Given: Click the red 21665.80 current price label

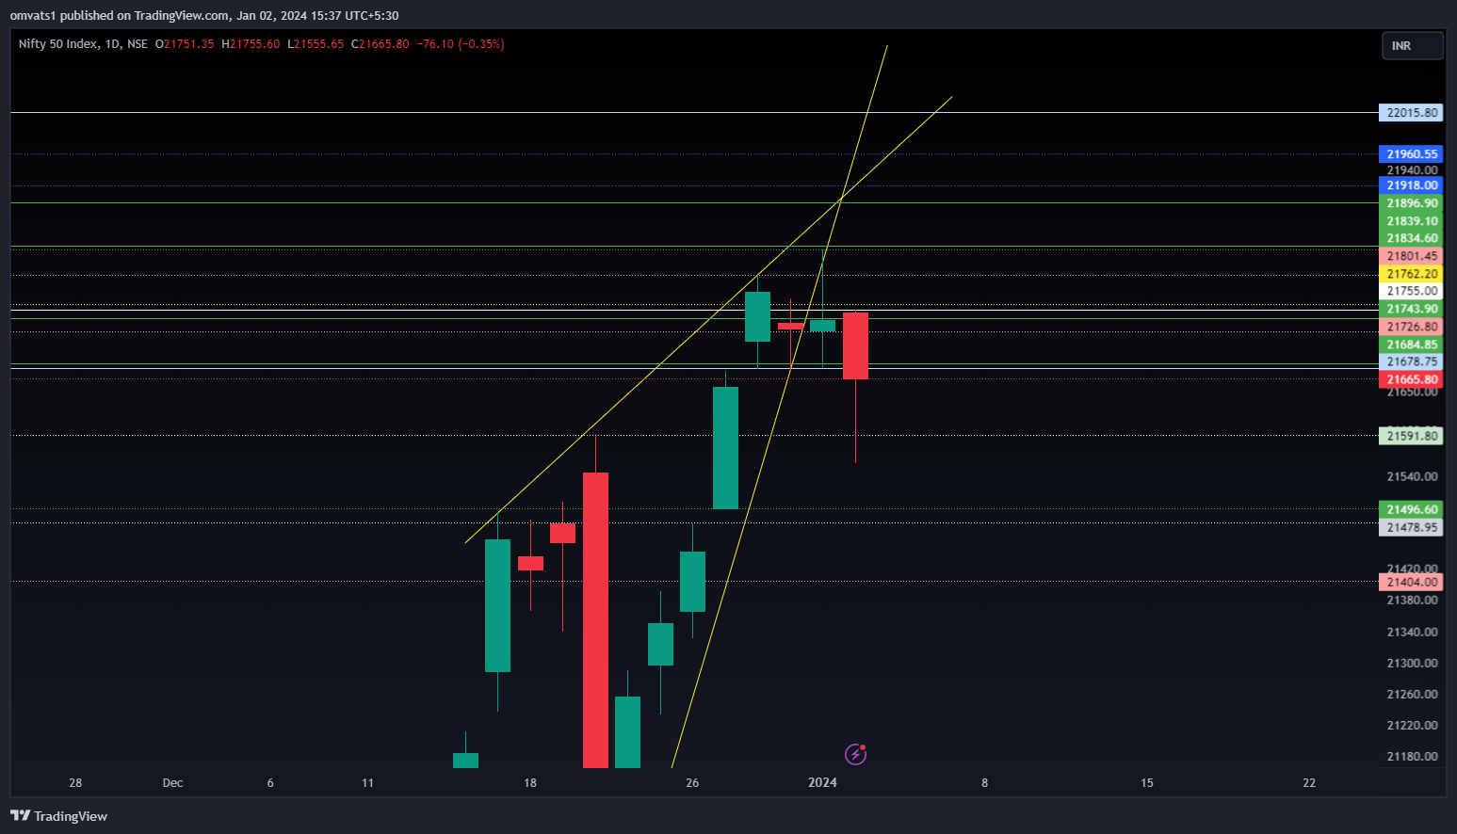Looking at the screenshot, I should (1411, 379).
